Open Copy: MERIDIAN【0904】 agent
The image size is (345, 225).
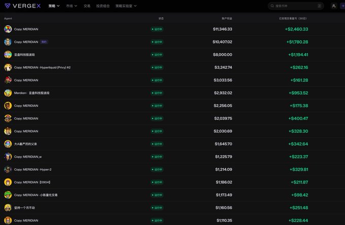32,182
